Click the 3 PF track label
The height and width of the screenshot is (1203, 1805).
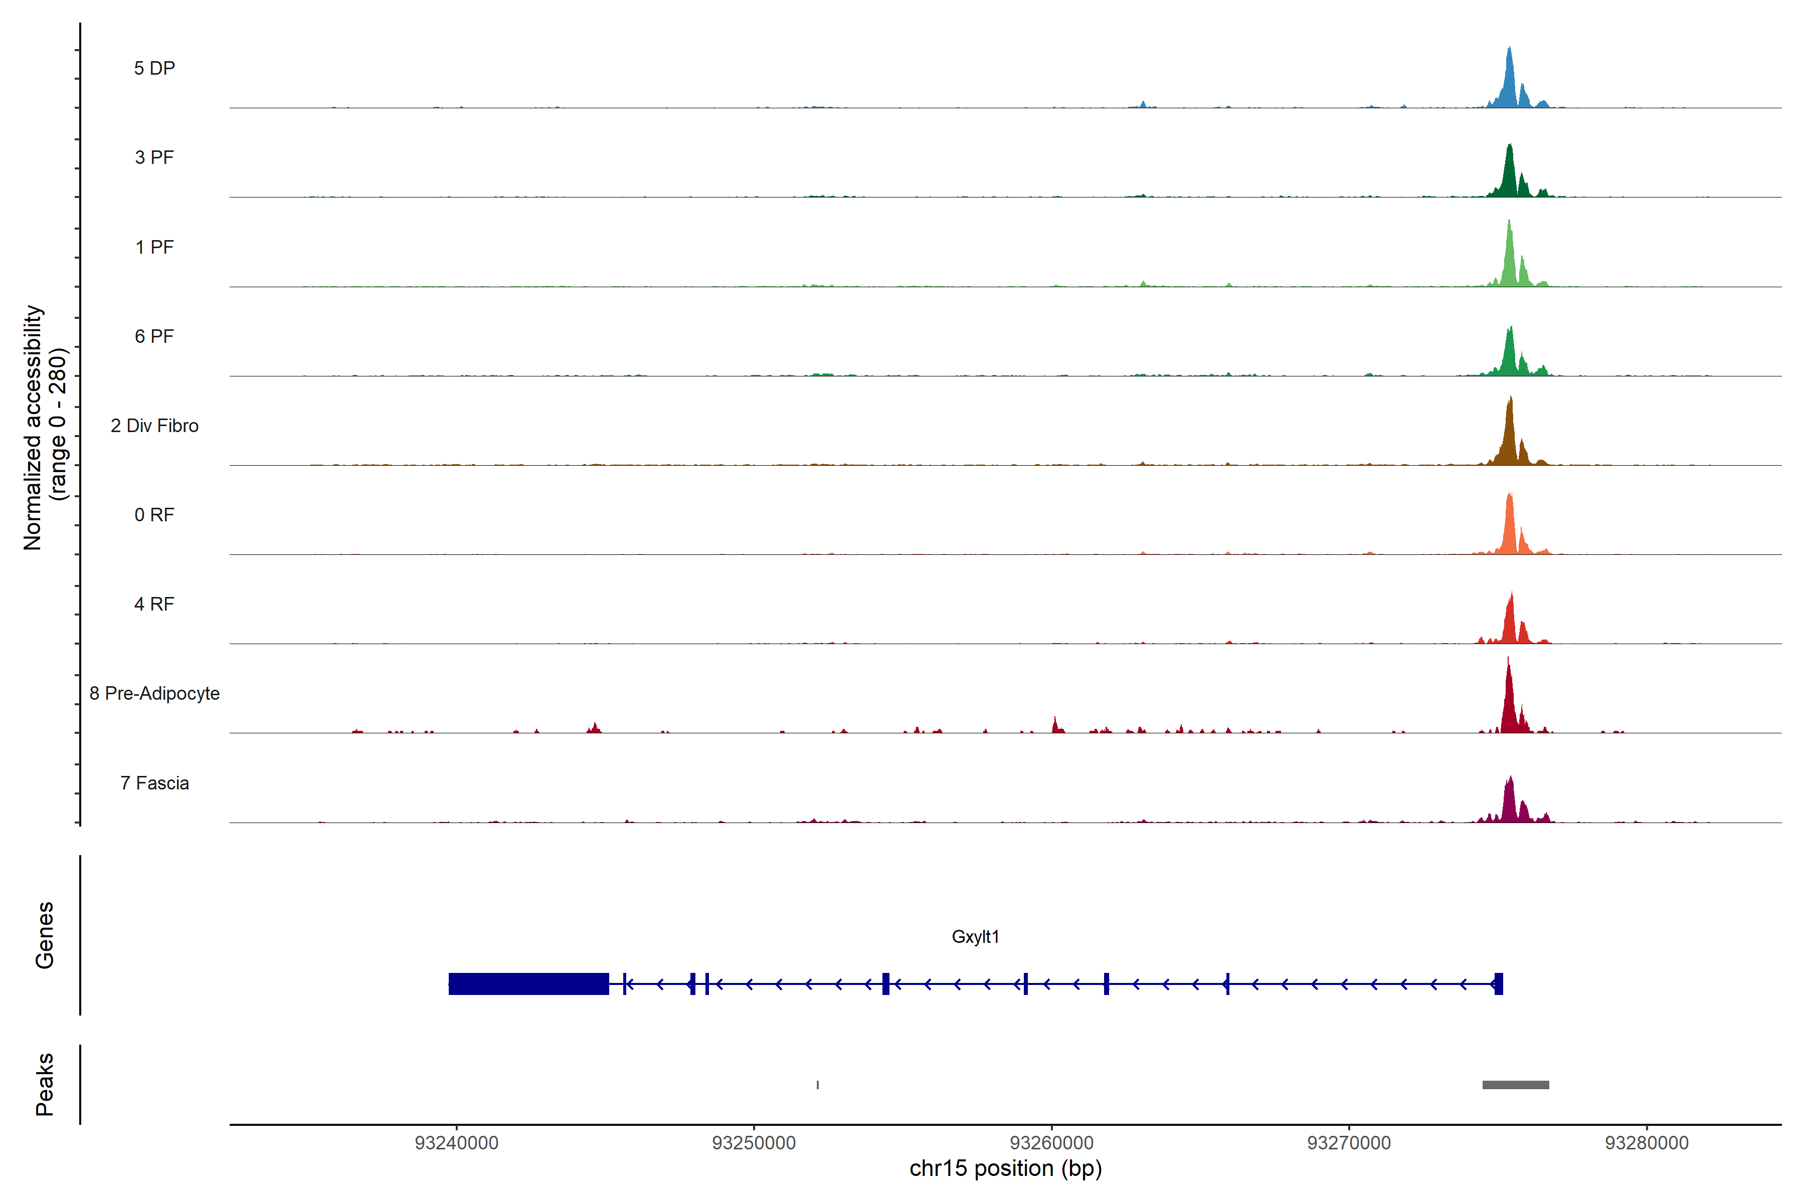click(154, 157)
